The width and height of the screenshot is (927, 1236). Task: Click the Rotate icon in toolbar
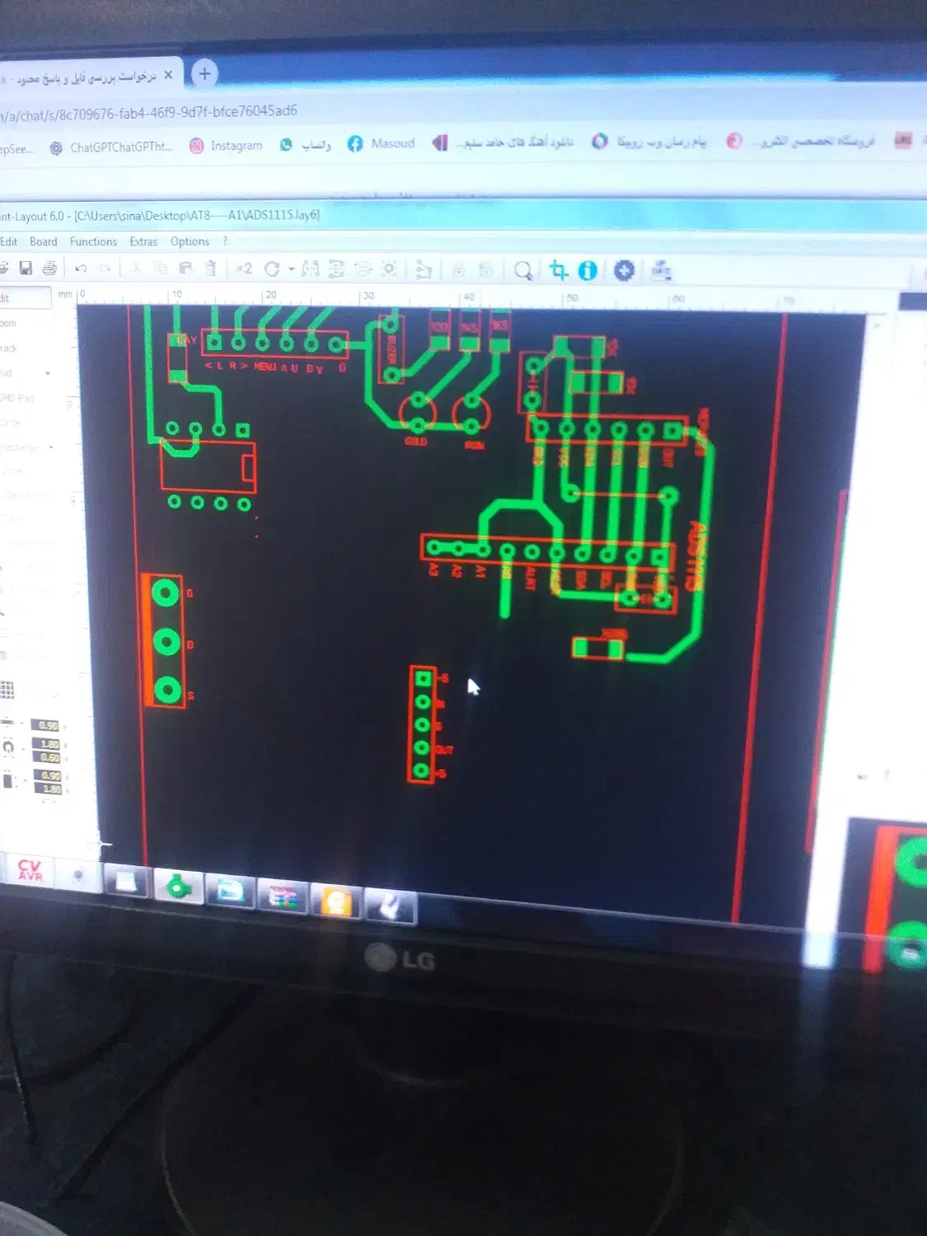272,269
